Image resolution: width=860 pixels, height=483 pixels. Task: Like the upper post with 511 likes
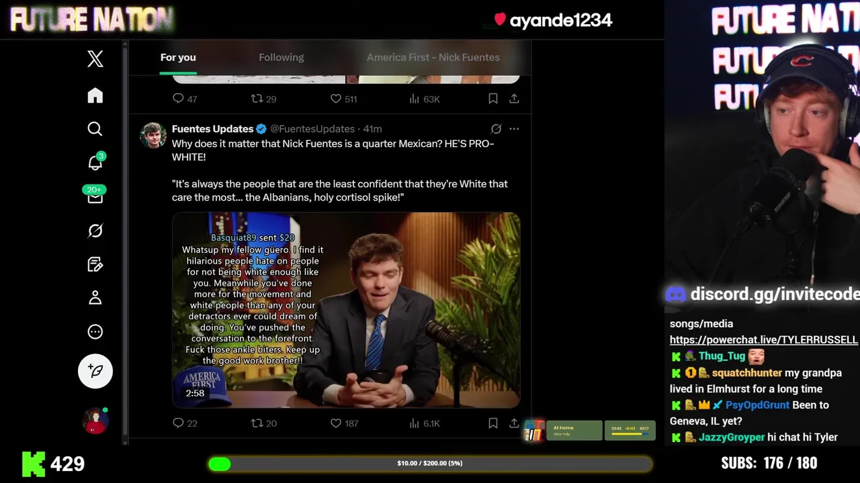click(343, 99)
